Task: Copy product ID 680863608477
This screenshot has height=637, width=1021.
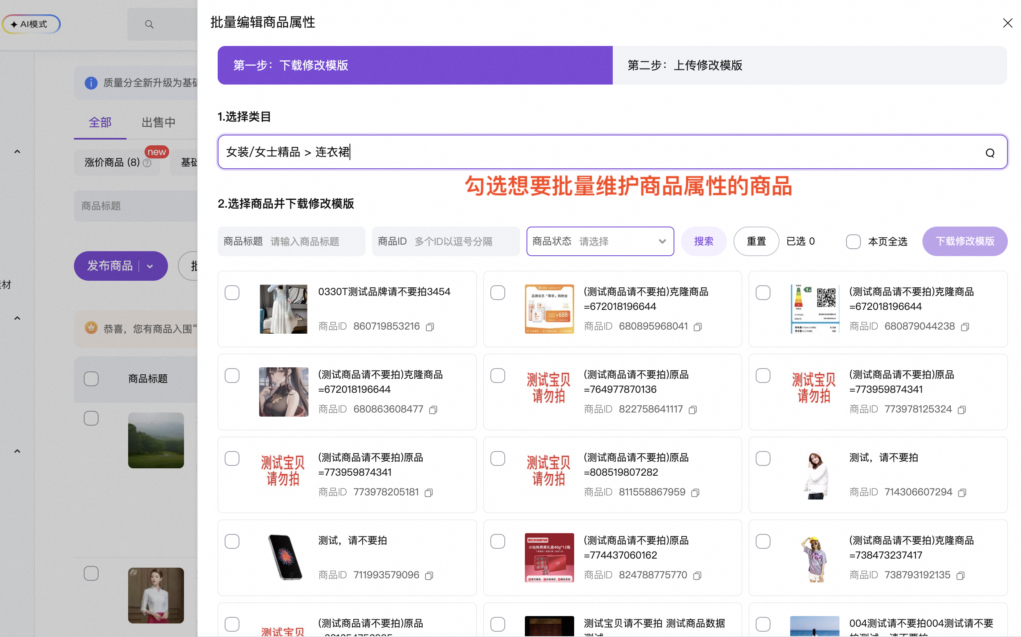Action: [433, 410]
